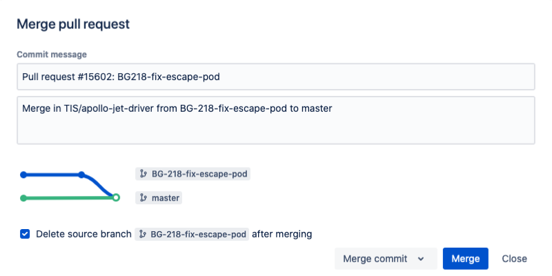Click hollow green merge commit node

click(x=116, y=197)
